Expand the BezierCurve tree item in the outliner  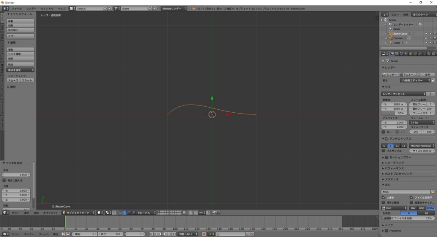pyautogui.click(x=386, y=34)
